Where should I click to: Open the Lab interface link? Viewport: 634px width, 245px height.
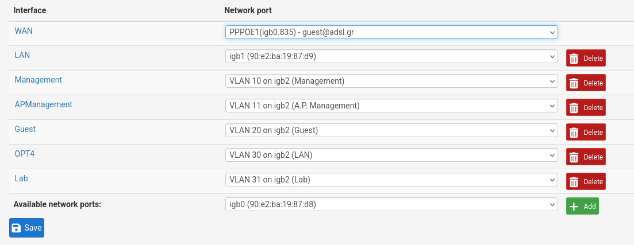point(21,178)
